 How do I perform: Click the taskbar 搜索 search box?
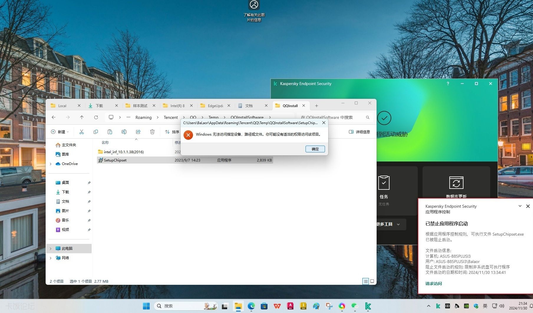click(186, 306)
